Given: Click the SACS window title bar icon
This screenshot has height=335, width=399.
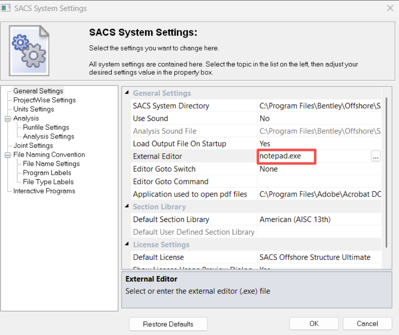Looking at the screenshot, I should [6, 8].
